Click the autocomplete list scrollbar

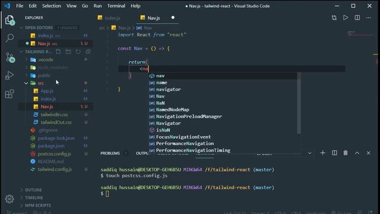pyautogui.click(x=299, y=103)
